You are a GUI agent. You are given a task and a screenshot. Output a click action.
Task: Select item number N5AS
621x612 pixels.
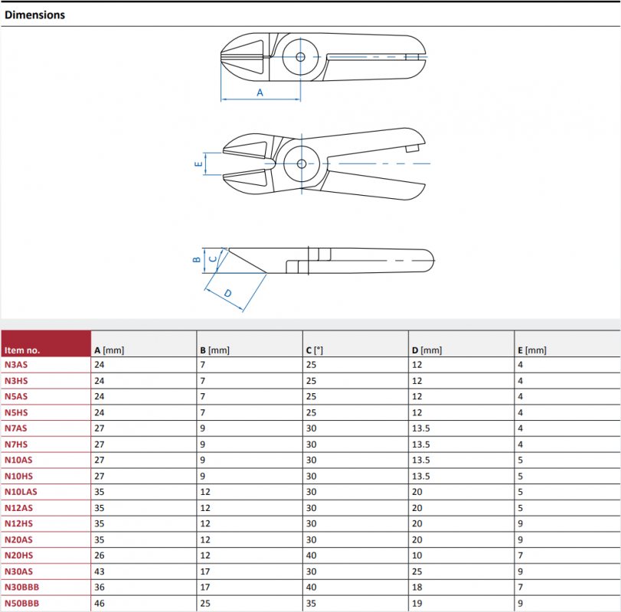(16, 396)
